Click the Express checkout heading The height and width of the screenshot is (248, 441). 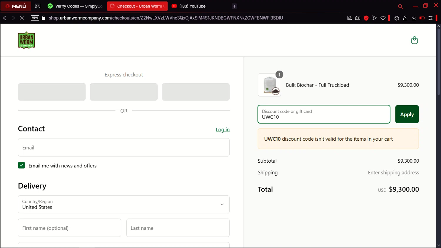124,75
